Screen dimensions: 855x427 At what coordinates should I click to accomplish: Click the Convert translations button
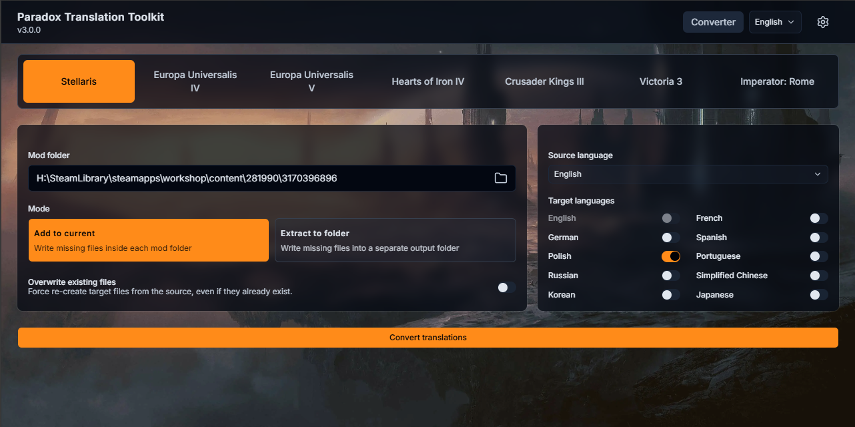[427, 337]
